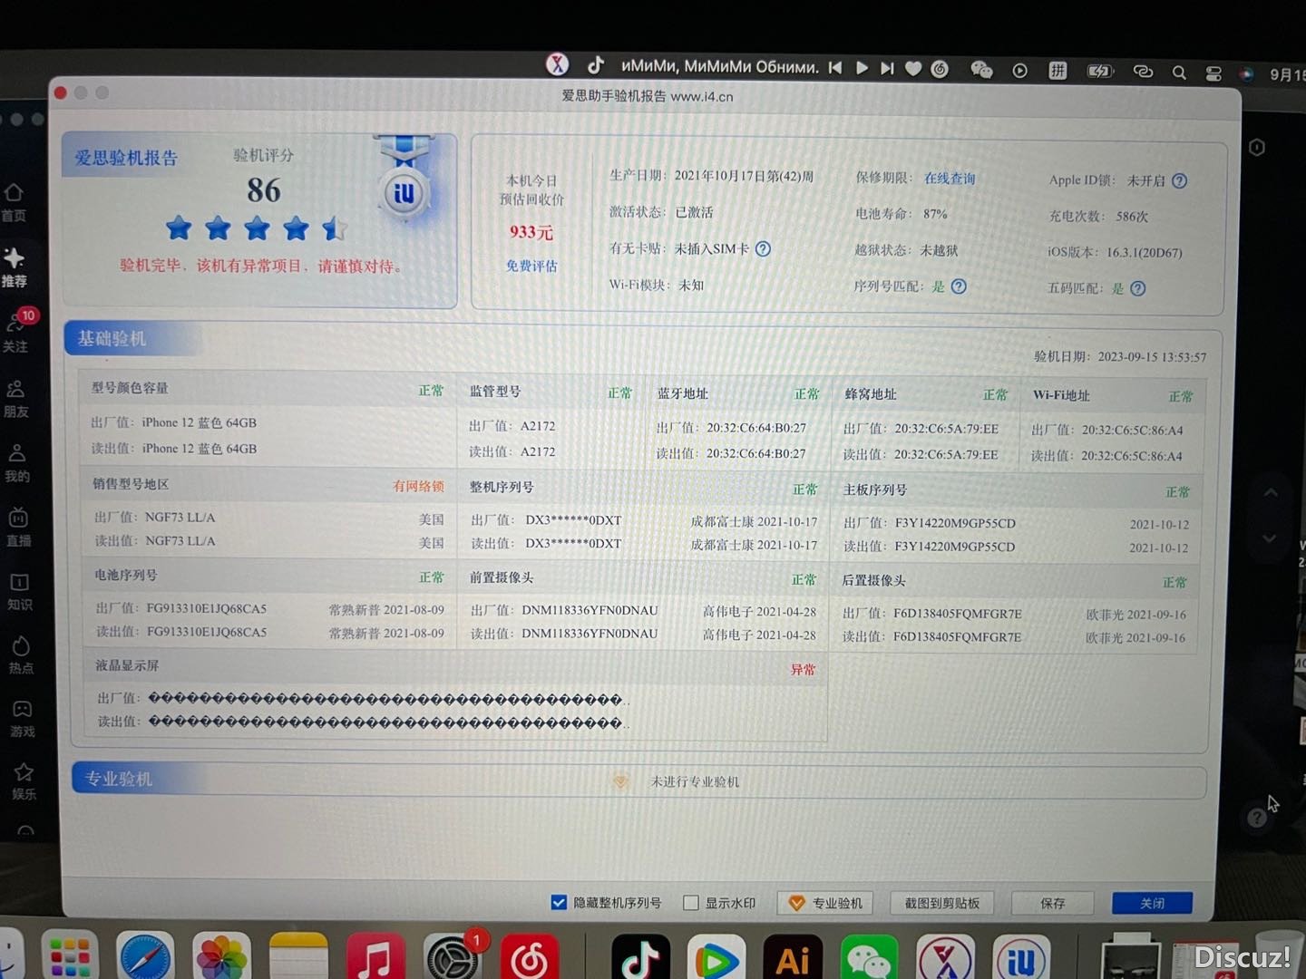Click the blue 关闭 button
This screenshot has width=1306, height=979.
(1152, 903)
